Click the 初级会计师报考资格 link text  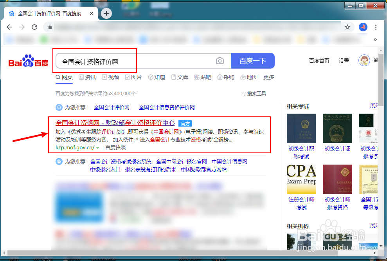pyautogui.click(x=337, y=203)
